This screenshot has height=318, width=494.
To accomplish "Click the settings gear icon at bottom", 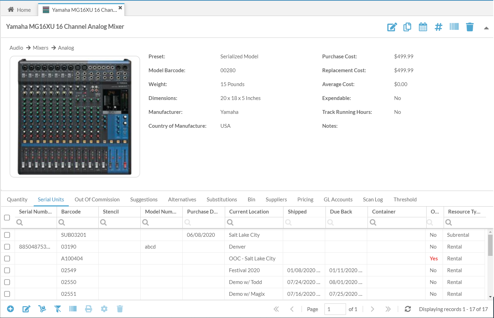I will [x=104, y=309].
